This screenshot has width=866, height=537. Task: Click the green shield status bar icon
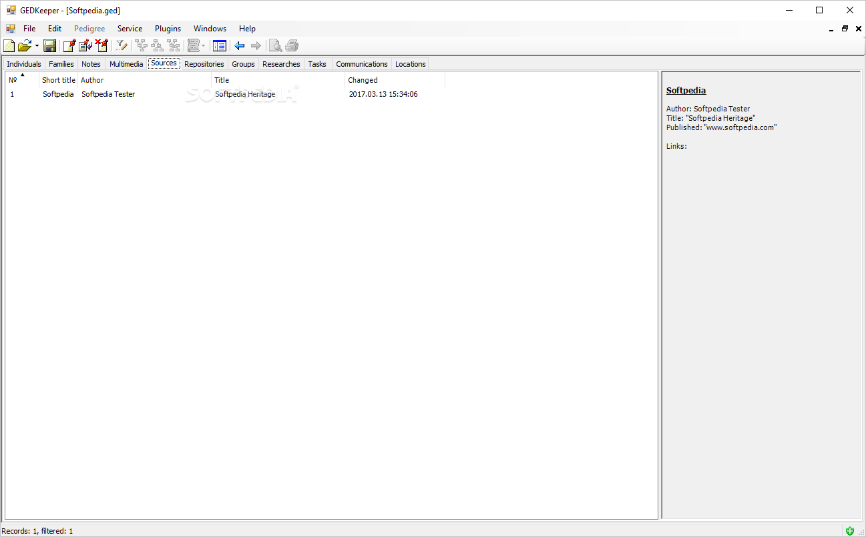click(850, 531)
